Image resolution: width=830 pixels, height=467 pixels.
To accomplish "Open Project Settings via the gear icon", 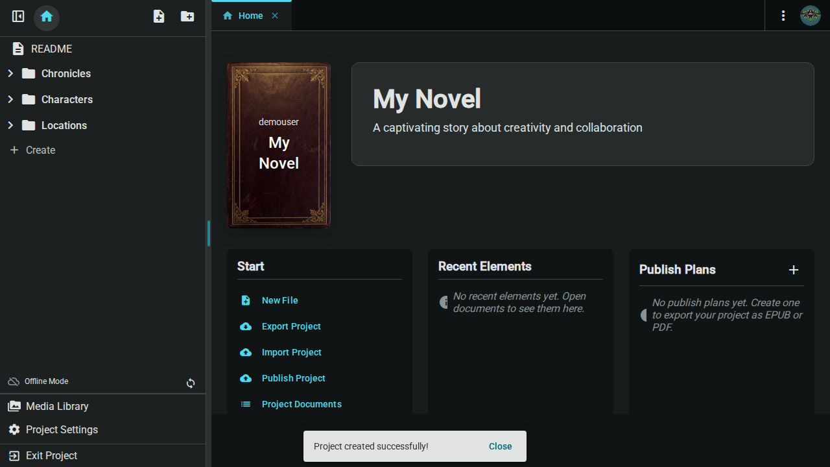I will click(x=14, y=429).
